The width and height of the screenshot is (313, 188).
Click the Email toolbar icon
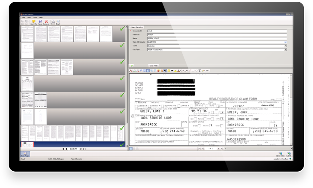point(58,21)
